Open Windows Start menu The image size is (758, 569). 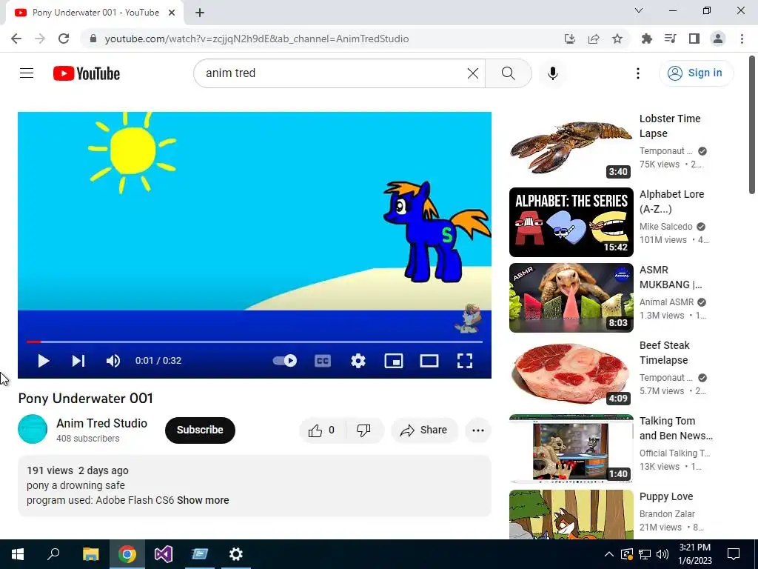pos(18,554)
